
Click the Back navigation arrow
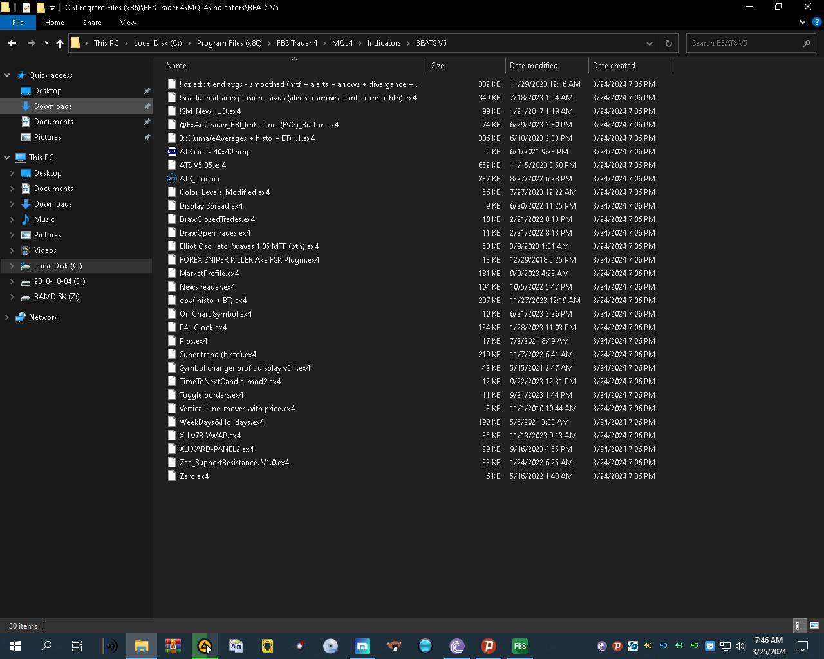[12, 43]
